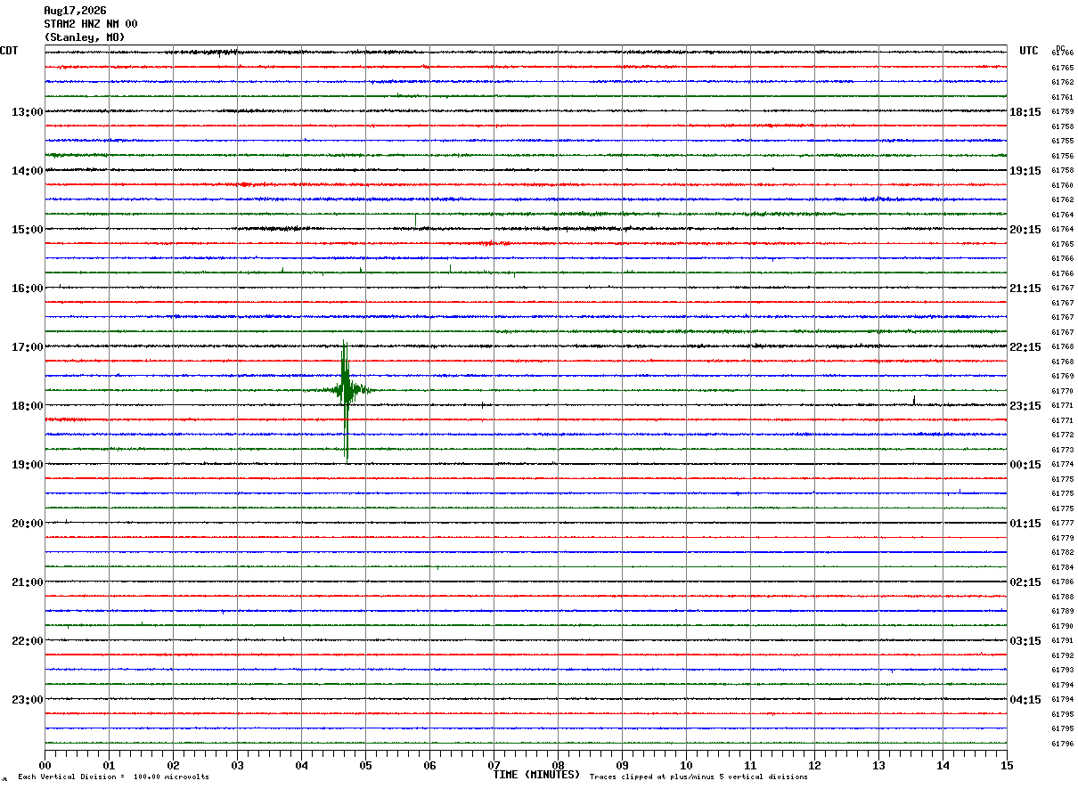Screen dimensions: 1078x789
Task: Click the TIME (MINUTES) axis title
Action: [536, 775]
